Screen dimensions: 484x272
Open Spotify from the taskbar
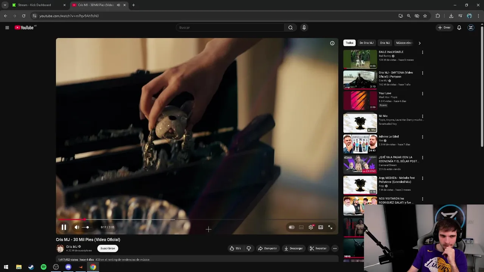(x=43, y=267)
